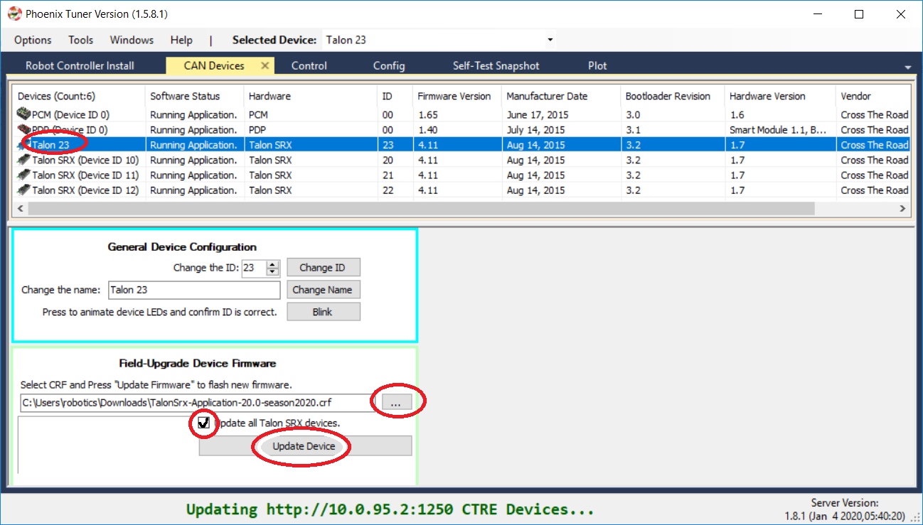923x525 pixels.
Task: Click the device list scroll right arrow
Action: pyautogui.click(x=903, y=209)
